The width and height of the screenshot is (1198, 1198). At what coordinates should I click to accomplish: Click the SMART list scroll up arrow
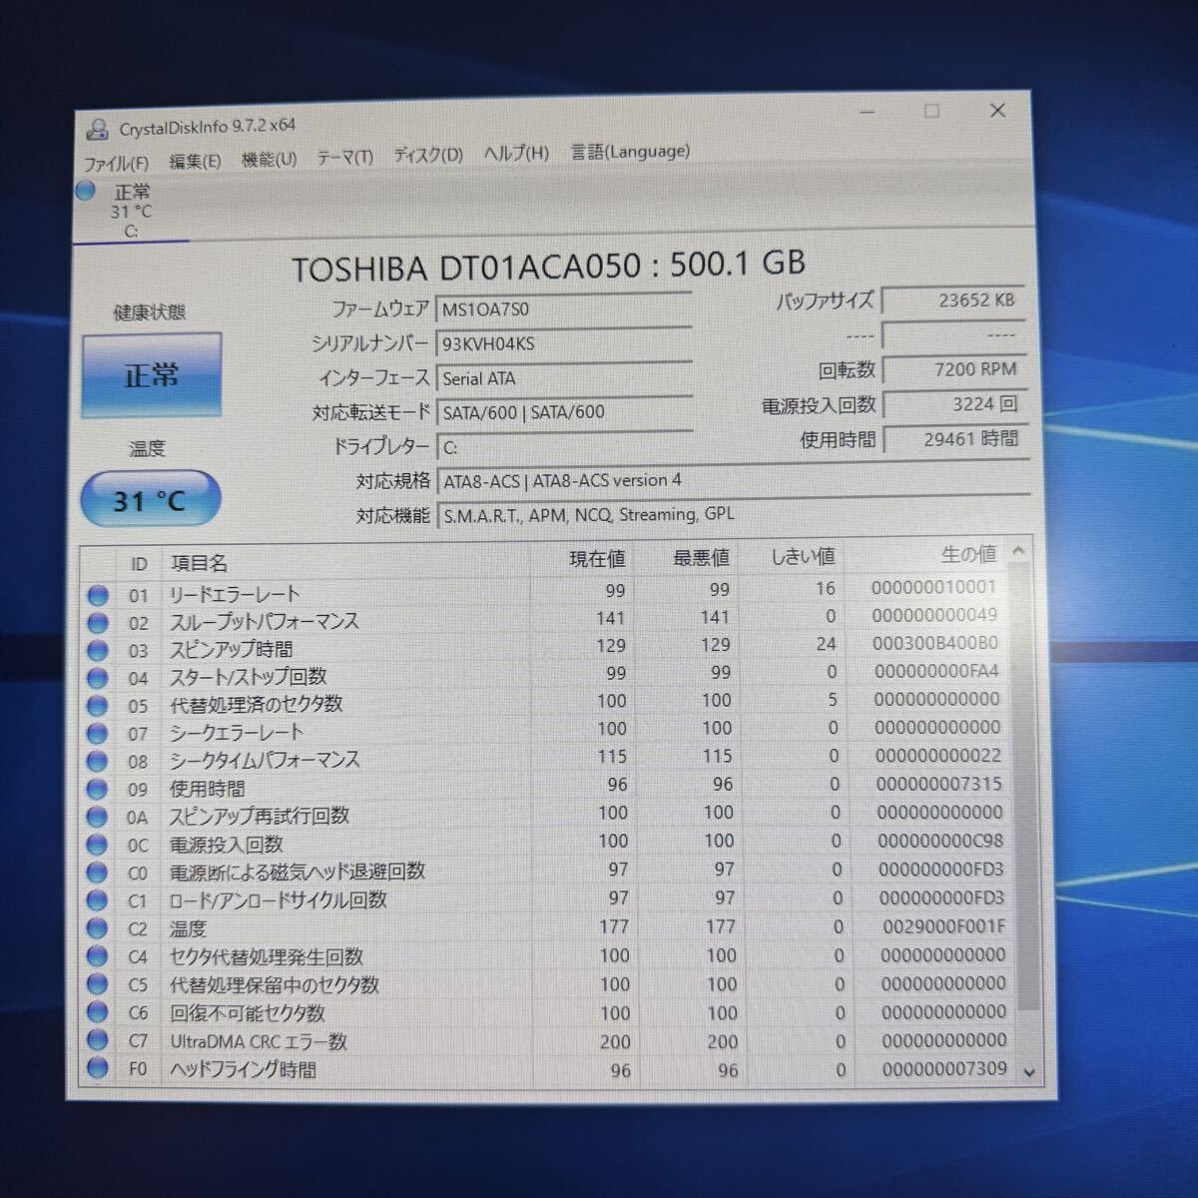coord(1018,550)
